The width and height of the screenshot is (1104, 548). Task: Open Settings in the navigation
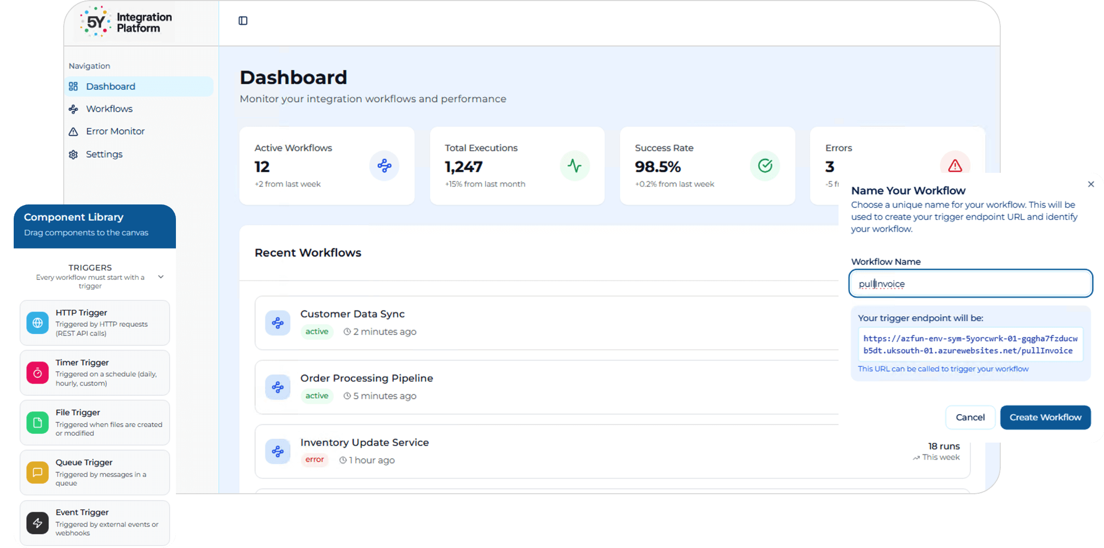(x=139, y=154)
